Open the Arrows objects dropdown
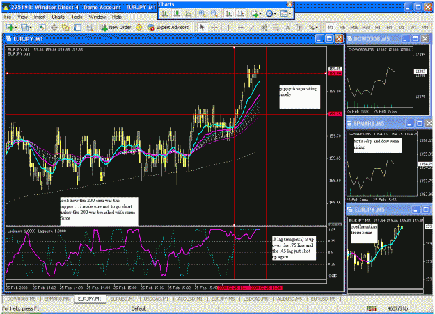Screen dimensions: 435x314 (313, 27)
